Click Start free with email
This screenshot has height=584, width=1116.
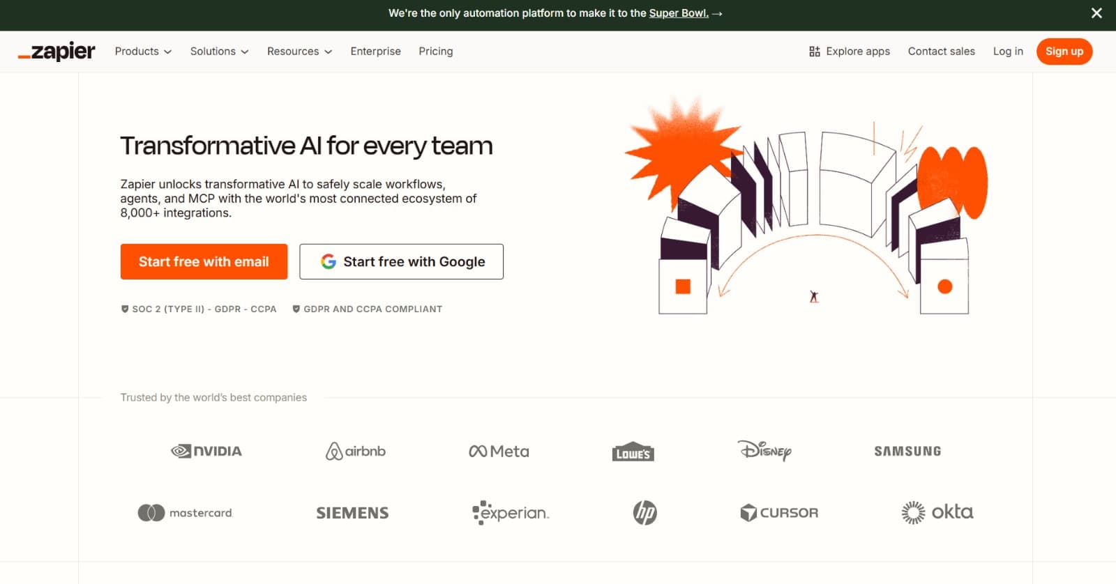204,261
